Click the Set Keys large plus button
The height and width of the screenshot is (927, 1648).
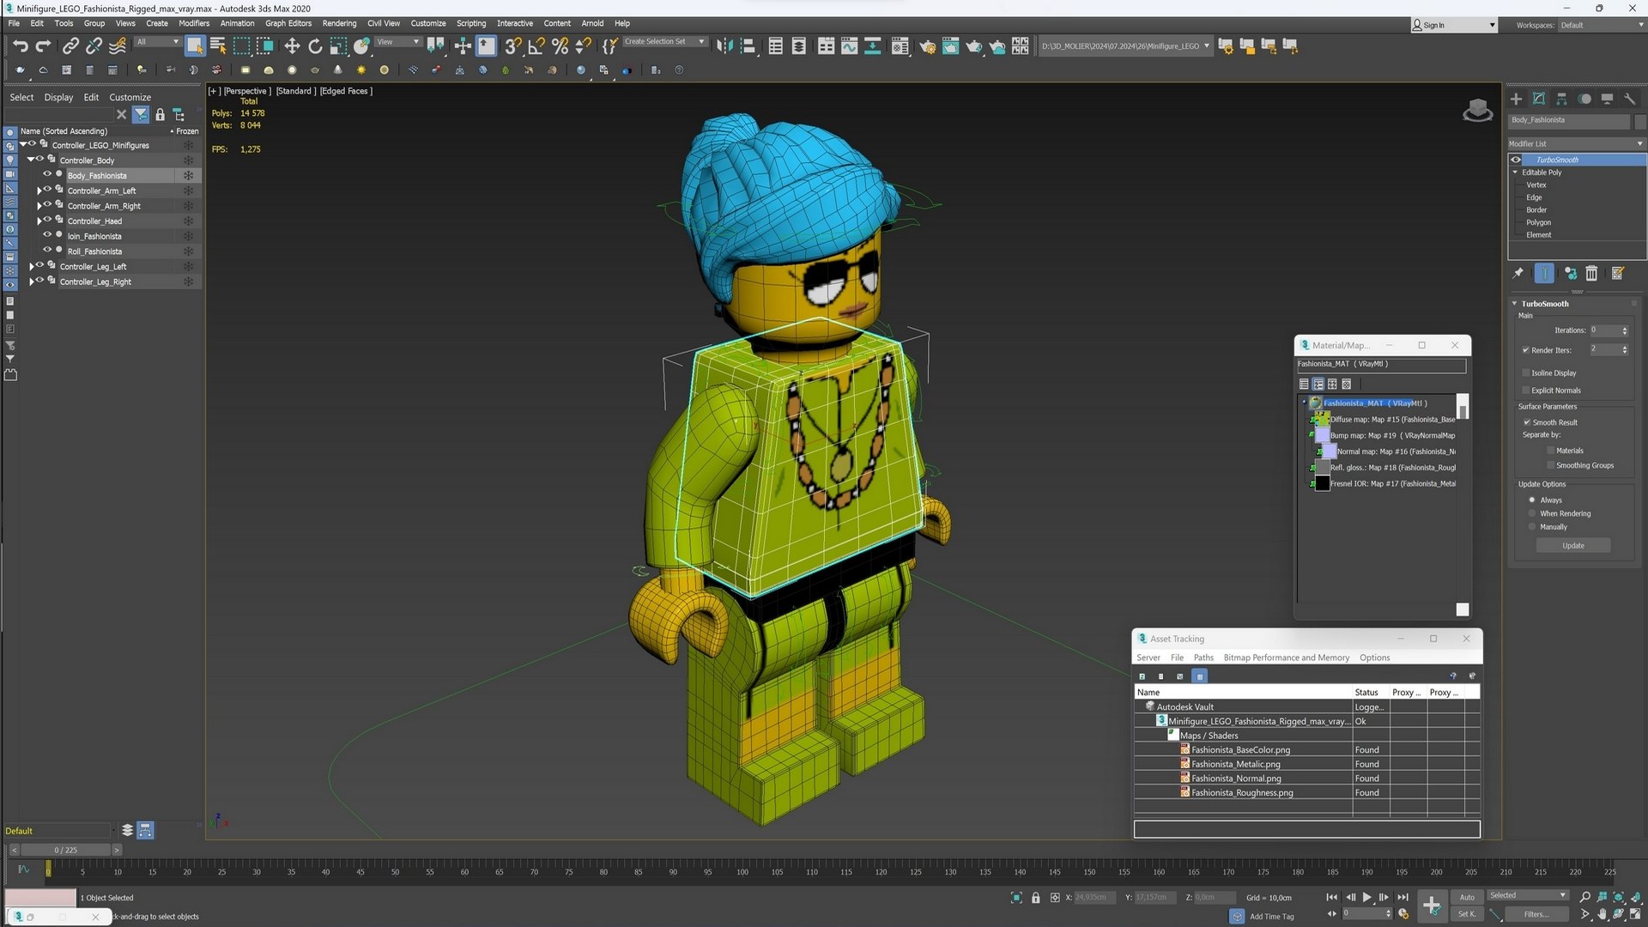pos(1431,905)
